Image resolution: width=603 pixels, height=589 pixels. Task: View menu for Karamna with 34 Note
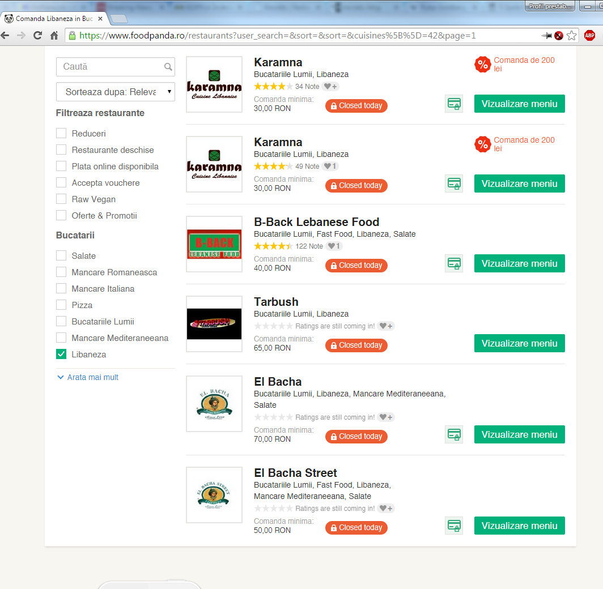(x=520, y=104)
